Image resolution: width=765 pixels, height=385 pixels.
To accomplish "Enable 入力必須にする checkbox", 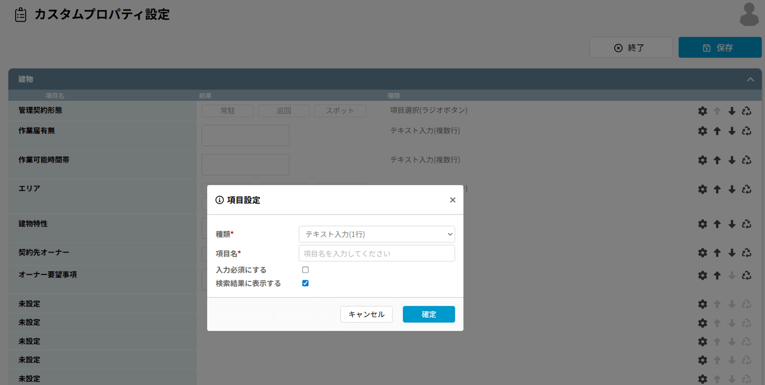I will [305, 270].
